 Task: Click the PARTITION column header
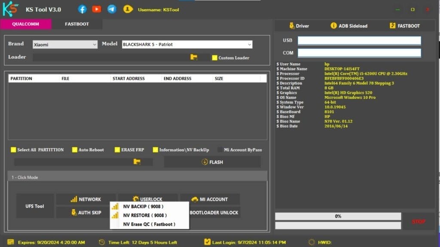[34, 79]
